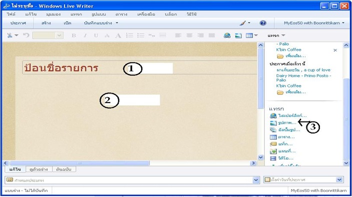The width and height of the screenshot is (352, 197).
Task: Expand the MyEos50 with Boonrittikarn blog selector
Action: point(314,23)
